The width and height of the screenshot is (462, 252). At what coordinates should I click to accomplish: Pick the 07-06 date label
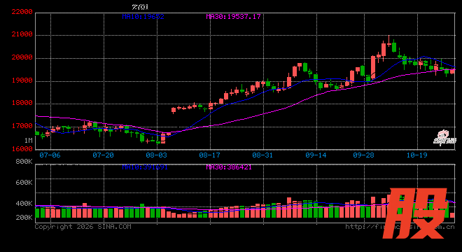point(50,155)
